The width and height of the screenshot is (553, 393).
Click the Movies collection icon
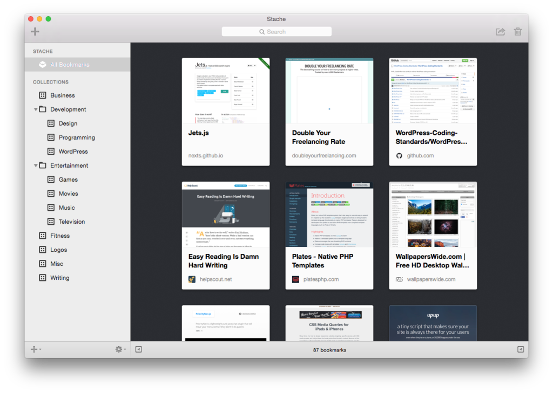[51, 194]
